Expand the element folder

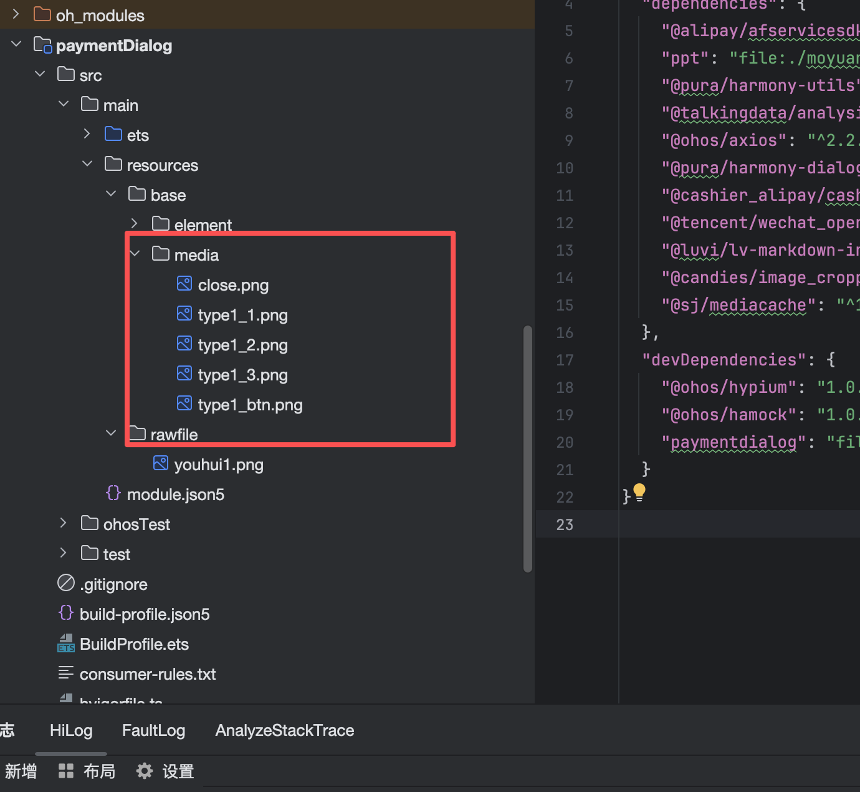point(135,224)
